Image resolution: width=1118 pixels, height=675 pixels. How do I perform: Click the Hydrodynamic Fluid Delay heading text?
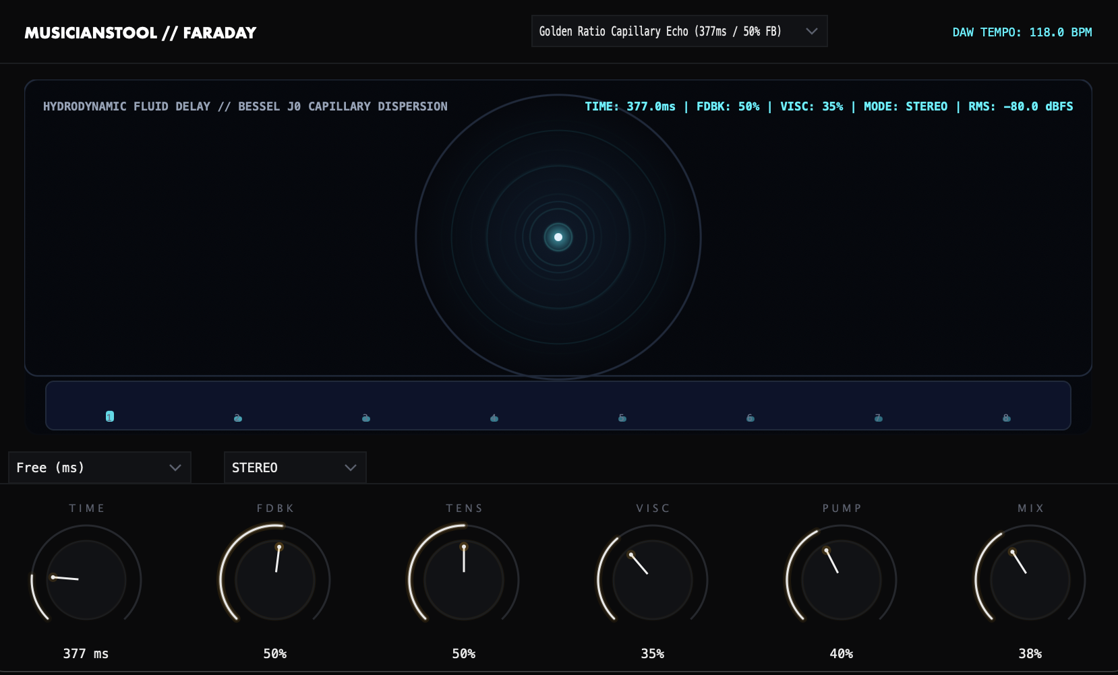point(245,106)
